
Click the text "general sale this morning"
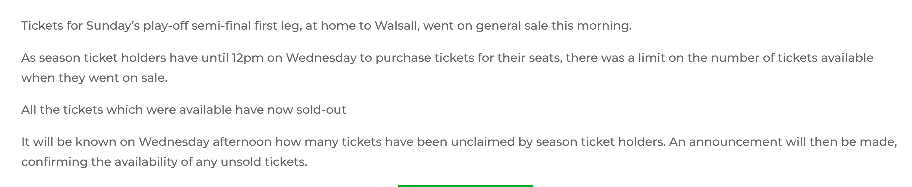click(553, 26)
